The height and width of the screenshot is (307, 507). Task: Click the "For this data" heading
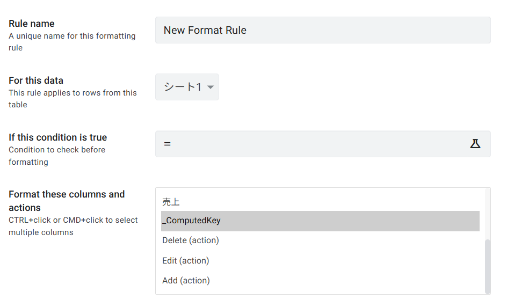tap(36, 81)
